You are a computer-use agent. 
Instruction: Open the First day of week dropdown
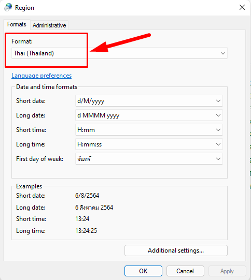(149, 159)
